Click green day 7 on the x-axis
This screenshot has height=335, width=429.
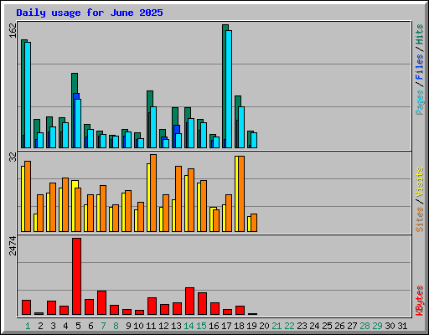pos(103,326)
